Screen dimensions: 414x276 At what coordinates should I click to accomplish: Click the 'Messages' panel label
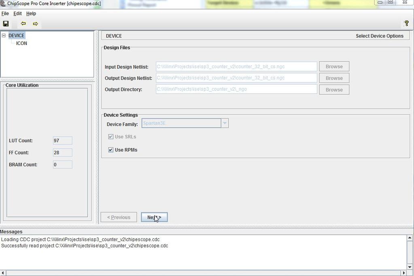11,232
